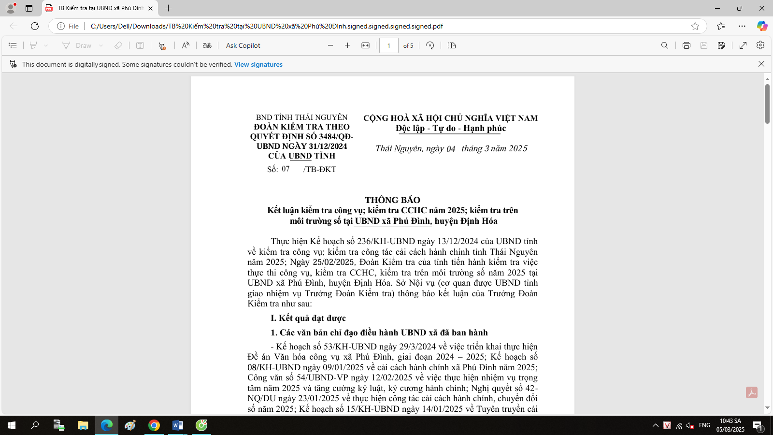This screenshot has width=773, height=435.
Task: Select the Highlight tool
Action: [x=33, y=45]
